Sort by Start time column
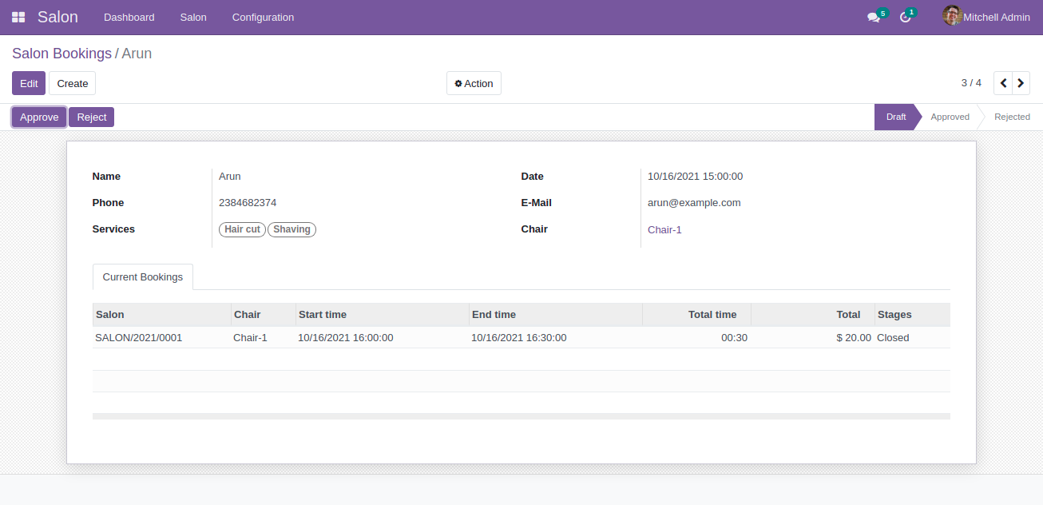1043x505 pixels. coord(383,314)
